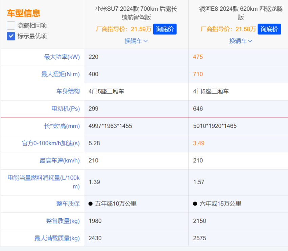This screenshot has height=251, width=288.
Task: Click 询底价 button for 小米SU7
Action: pos(165,29)
